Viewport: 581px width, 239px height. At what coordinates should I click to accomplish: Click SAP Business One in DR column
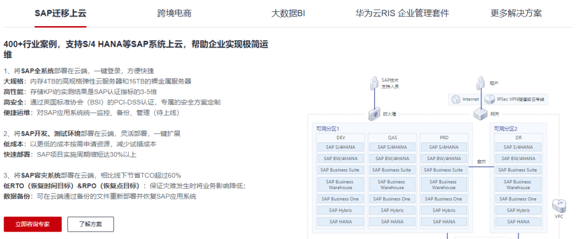[x=518, y=199]
